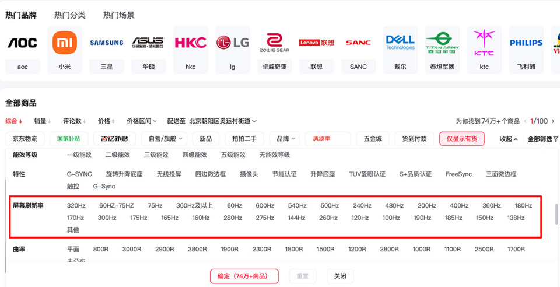Select 平面 curvature option
560x287 pixels.
pyautogui.click(x=73, y=249)
